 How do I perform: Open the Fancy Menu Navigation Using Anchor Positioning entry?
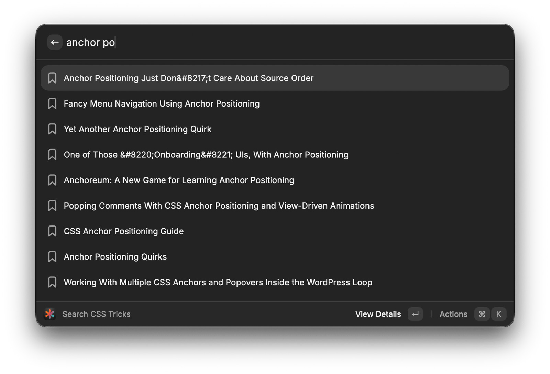coord(162,103)
